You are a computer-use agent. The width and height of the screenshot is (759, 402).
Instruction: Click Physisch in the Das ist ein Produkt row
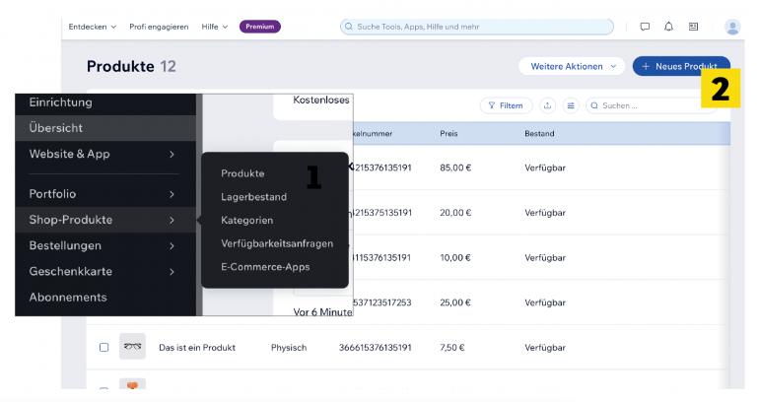click(289, 348)
